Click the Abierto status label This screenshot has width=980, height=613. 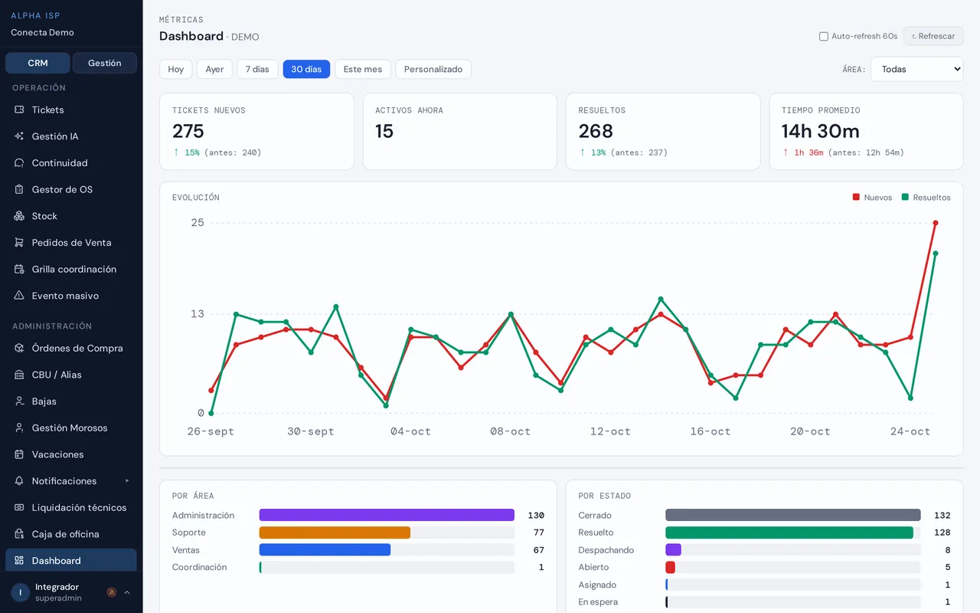coord(593,567)
